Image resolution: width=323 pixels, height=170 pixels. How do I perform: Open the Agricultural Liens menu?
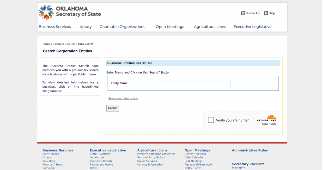click(210, 27)
